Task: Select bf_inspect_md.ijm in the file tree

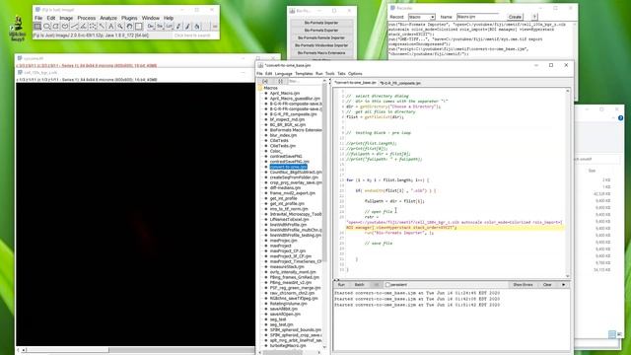Action: click(287, 119)
